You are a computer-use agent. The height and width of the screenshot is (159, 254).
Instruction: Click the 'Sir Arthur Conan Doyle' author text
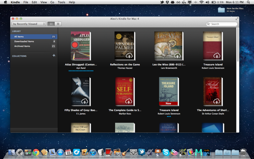[213, 114]
